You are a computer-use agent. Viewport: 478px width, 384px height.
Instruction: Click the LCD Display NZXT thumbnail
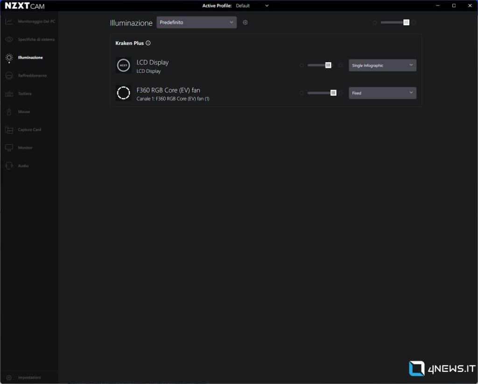(123, 65)
